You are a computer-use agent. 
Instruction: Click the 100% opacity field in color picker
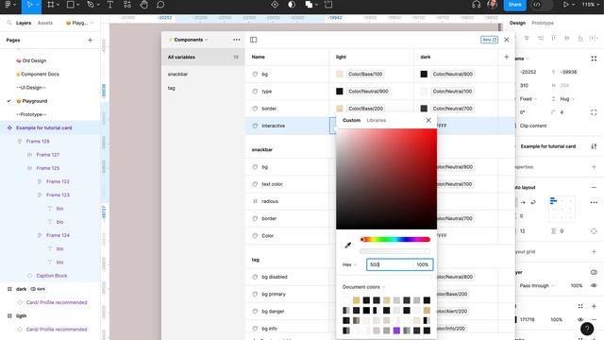click(423, 264)
